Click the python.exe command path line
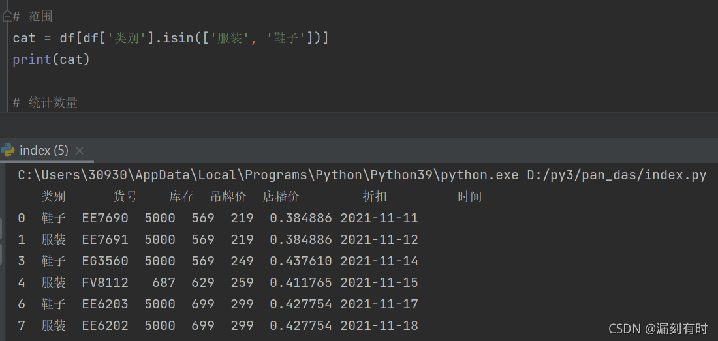 pos(362,175)
